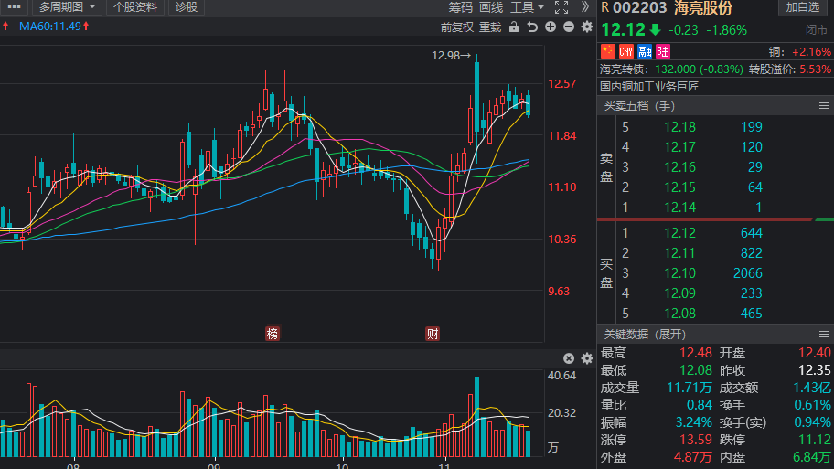Click the 榜 event marker on chart
Image resolution: width=834 pixels, height=469 pixels.
click(273, 333)
